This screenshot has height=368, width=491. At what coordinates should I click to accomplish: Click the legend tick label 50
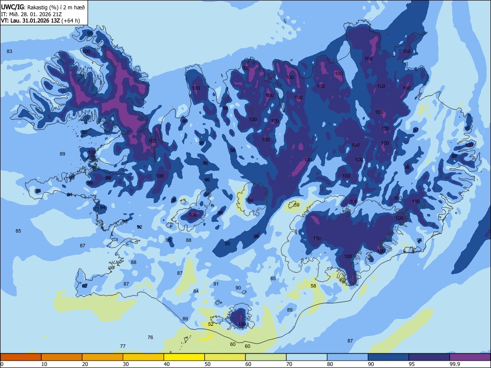(208, 364)
